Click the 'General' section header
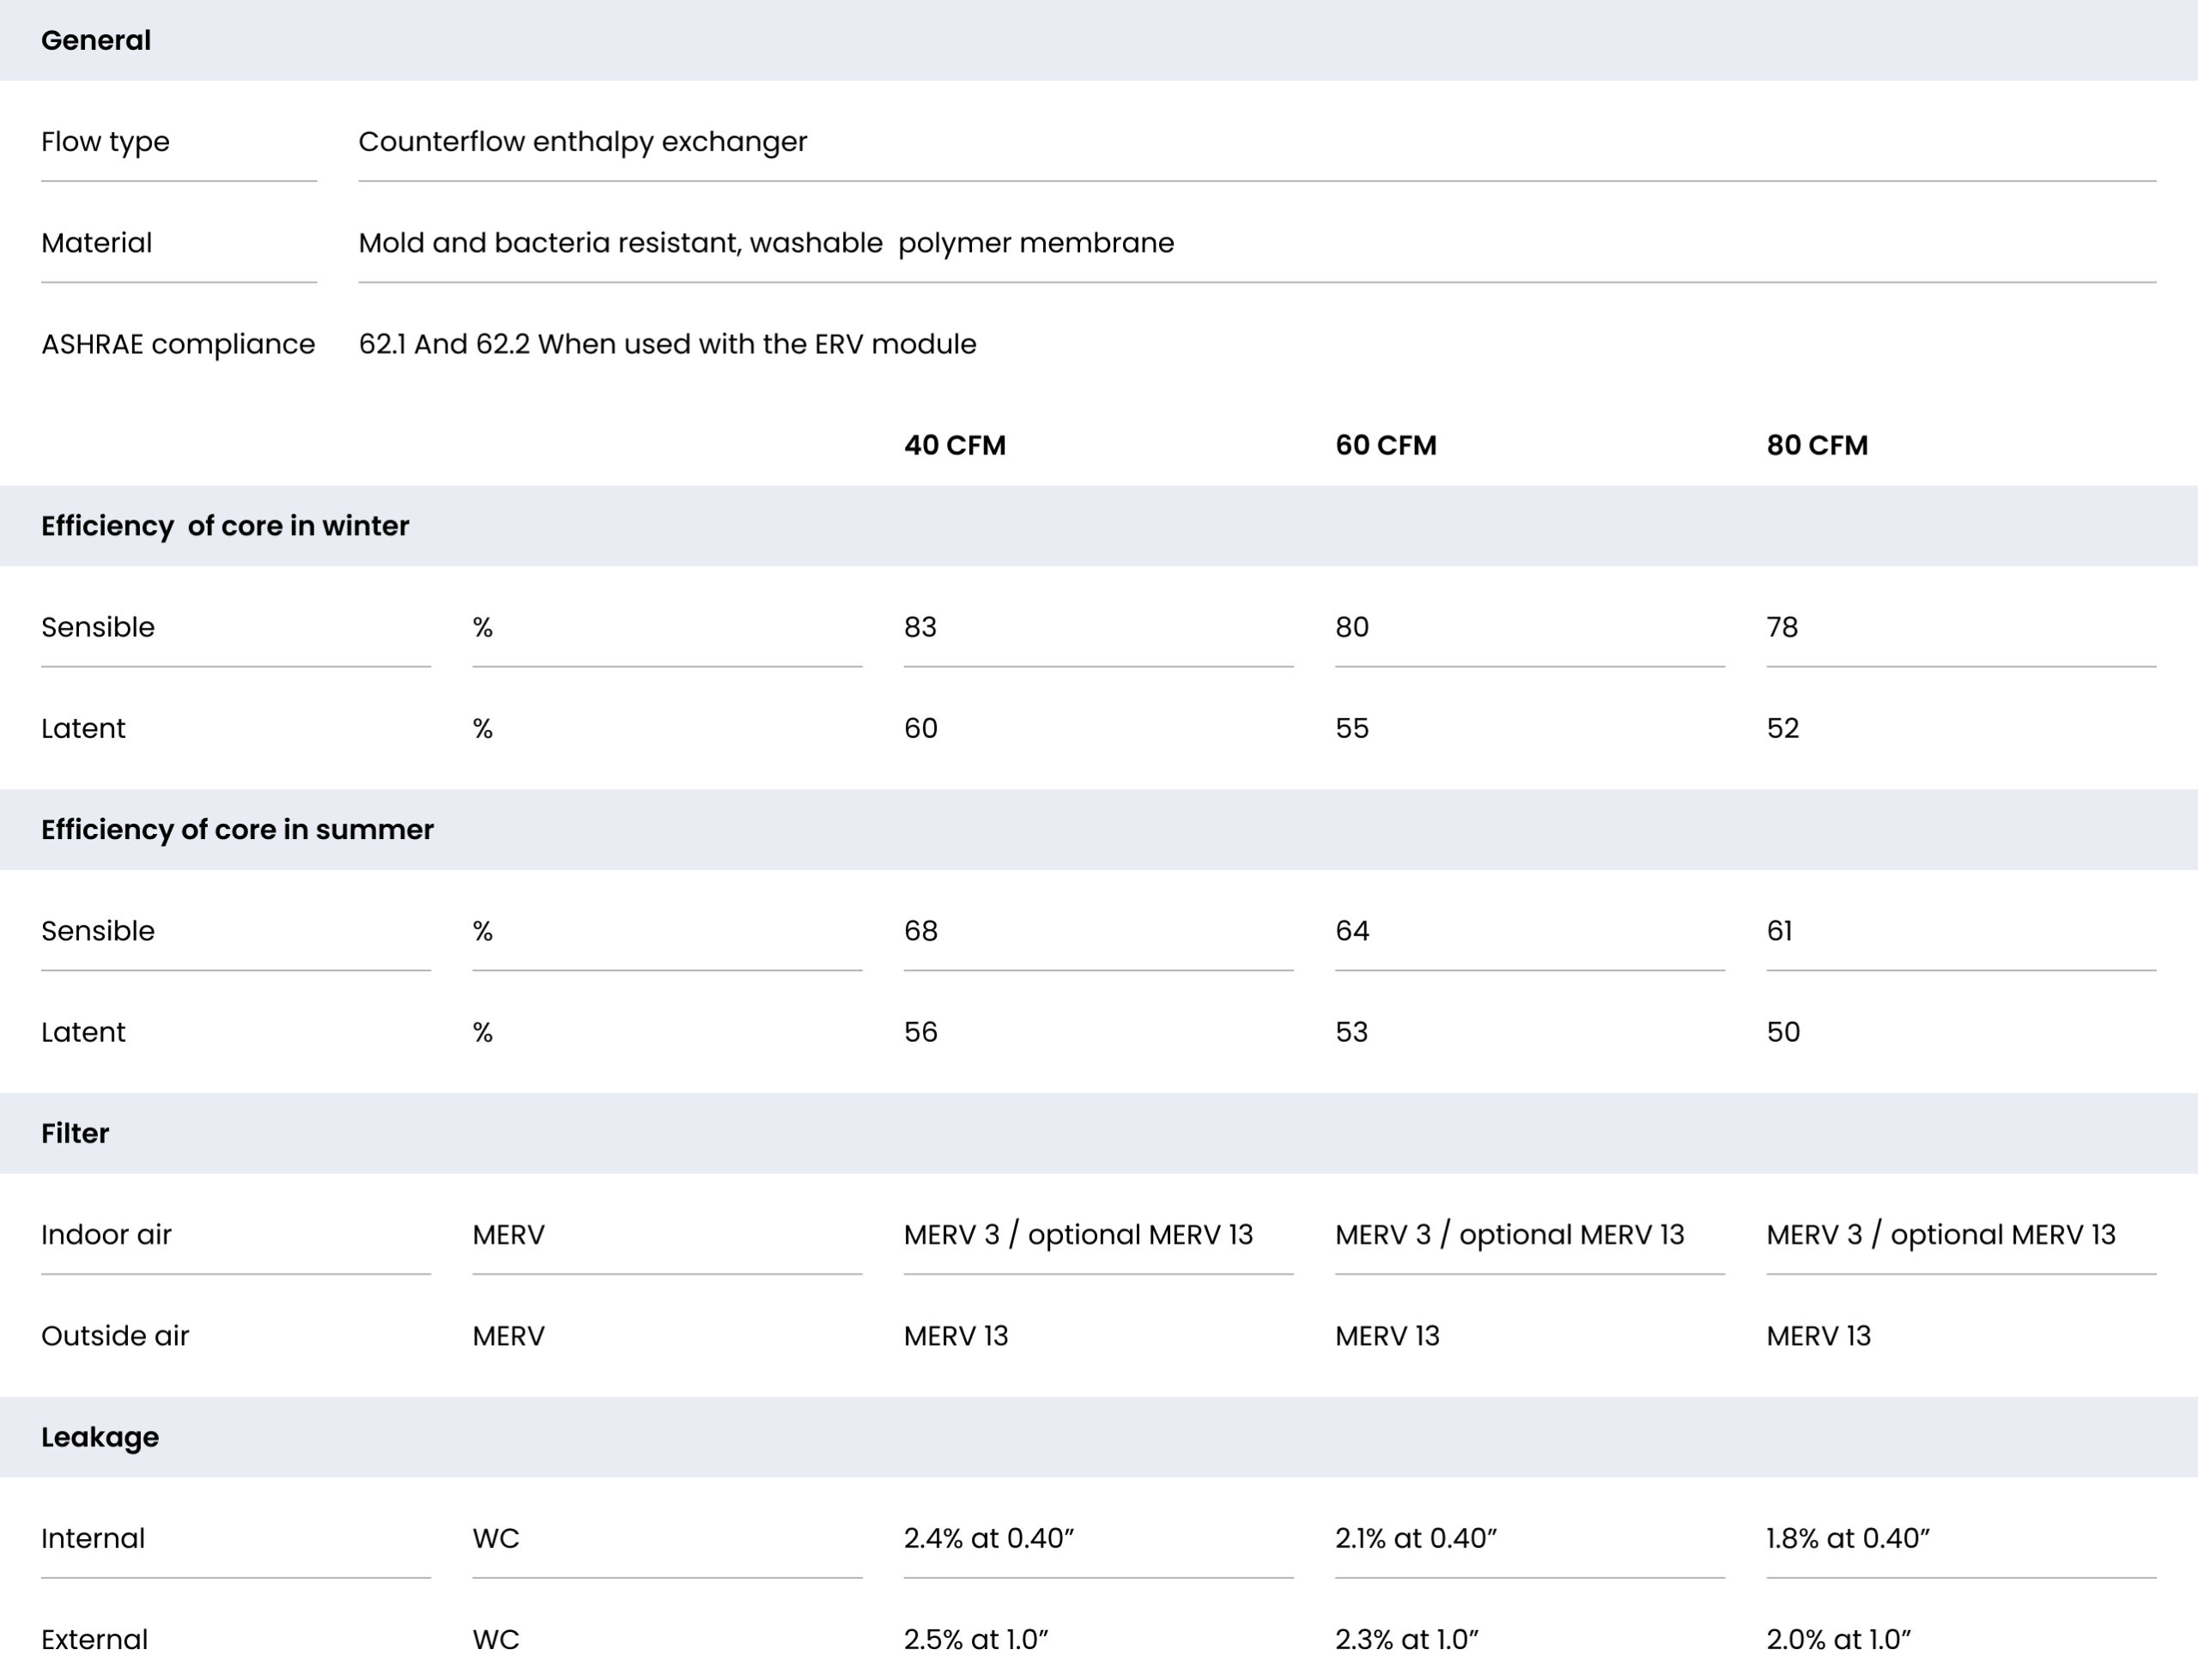 (96, 41)
